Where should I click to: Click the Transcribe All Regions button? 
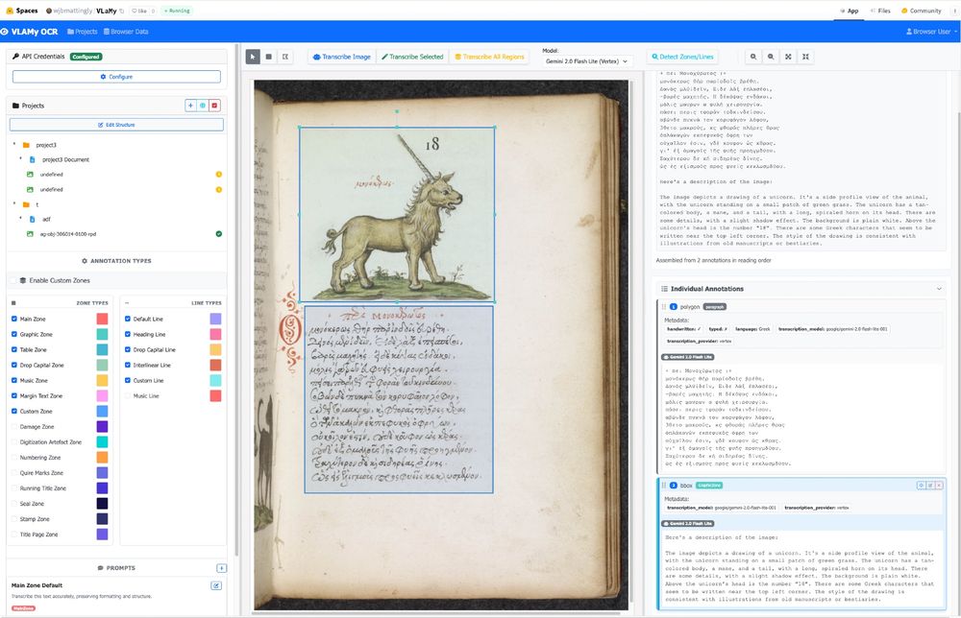[x=489, y=57]
